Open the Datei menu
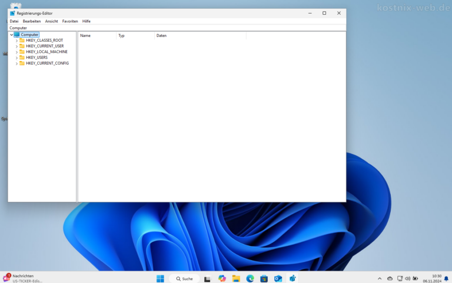Viewport: 452px width, 283px height. 14,21
